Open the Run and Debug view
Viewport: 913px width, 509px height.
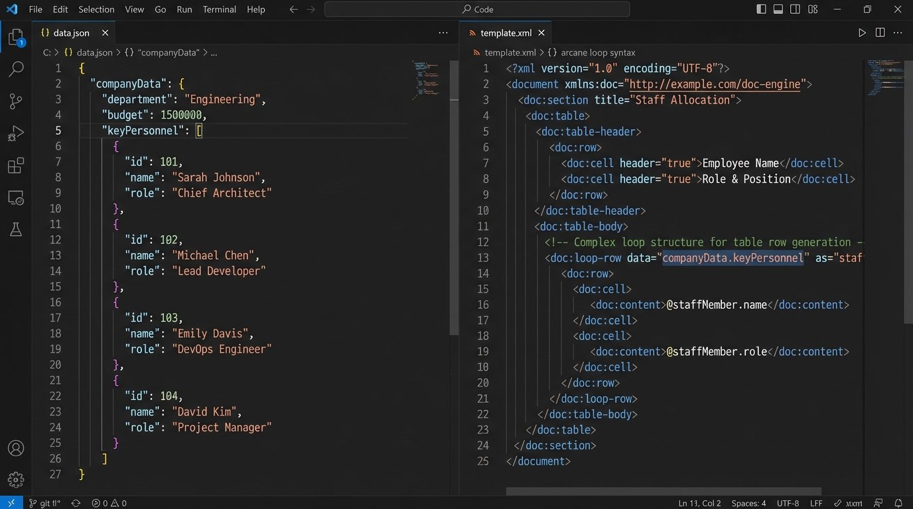16,133
